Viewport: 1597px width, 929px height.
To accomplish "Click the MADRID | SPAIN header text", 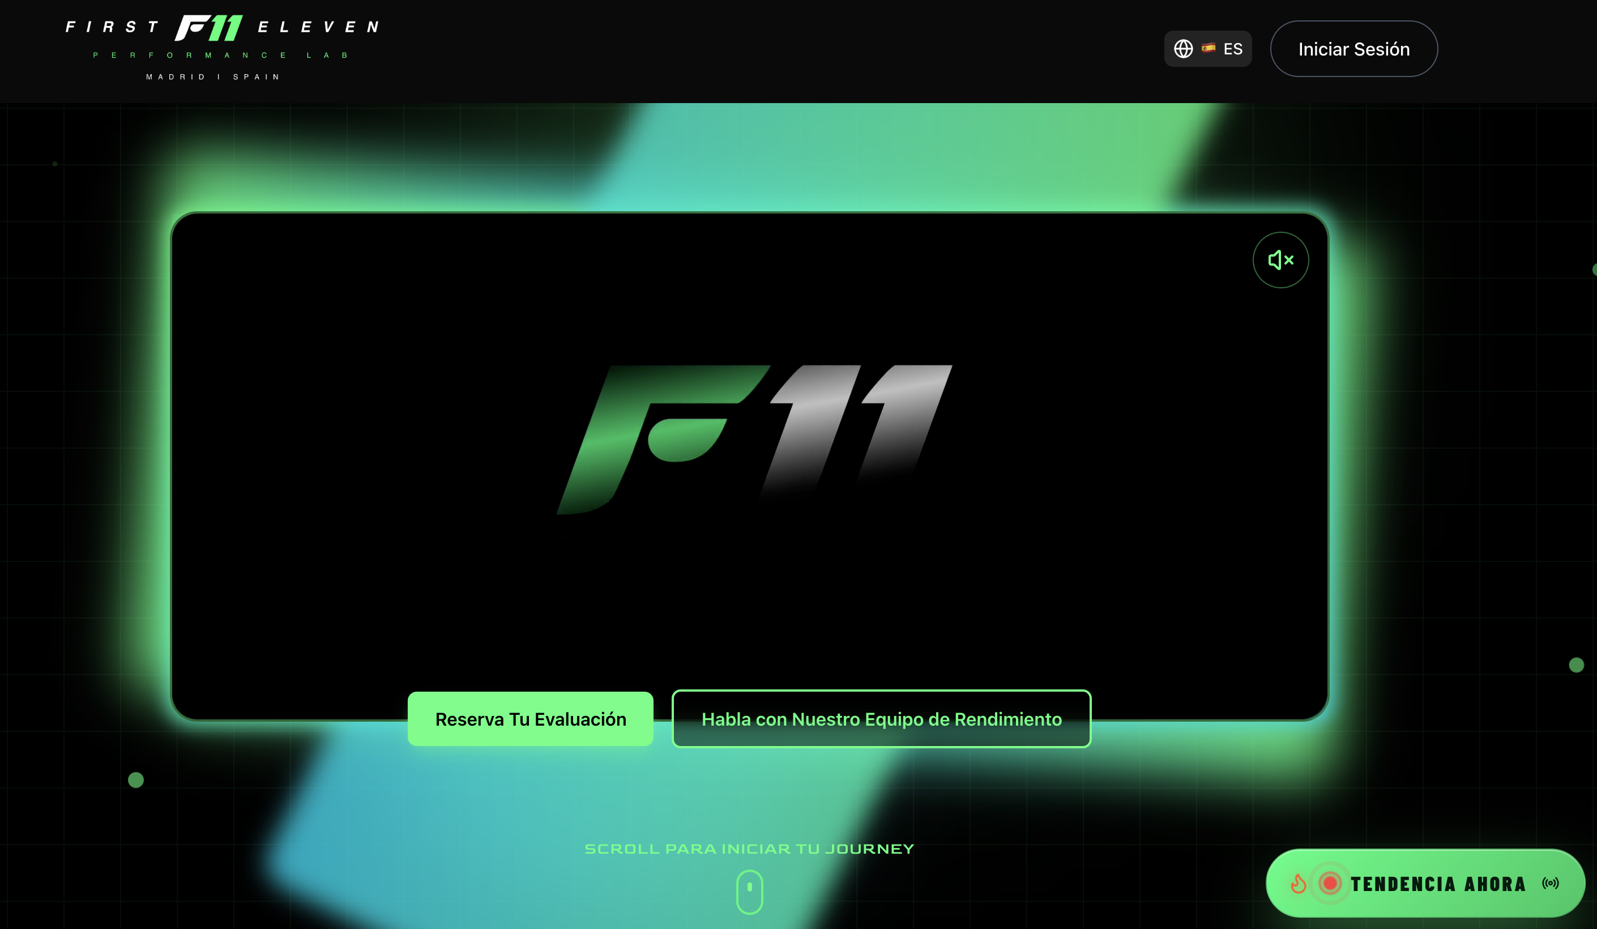I will click(213, 76).
